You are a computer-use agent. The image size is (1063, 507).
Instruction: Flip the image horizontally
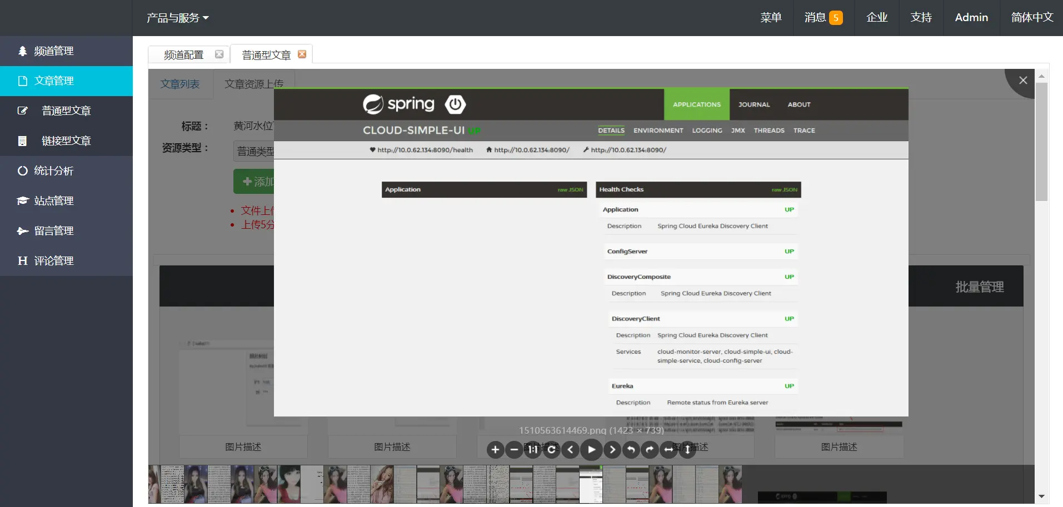(668, 450)
